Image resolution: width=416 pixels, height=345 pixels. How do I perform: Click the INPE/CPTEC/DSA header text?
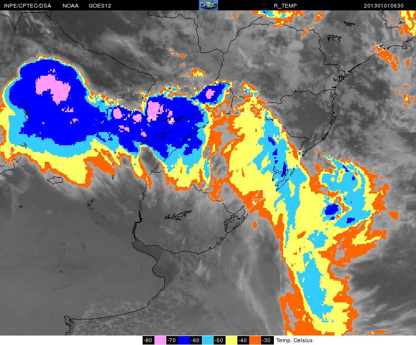(27, 6)
